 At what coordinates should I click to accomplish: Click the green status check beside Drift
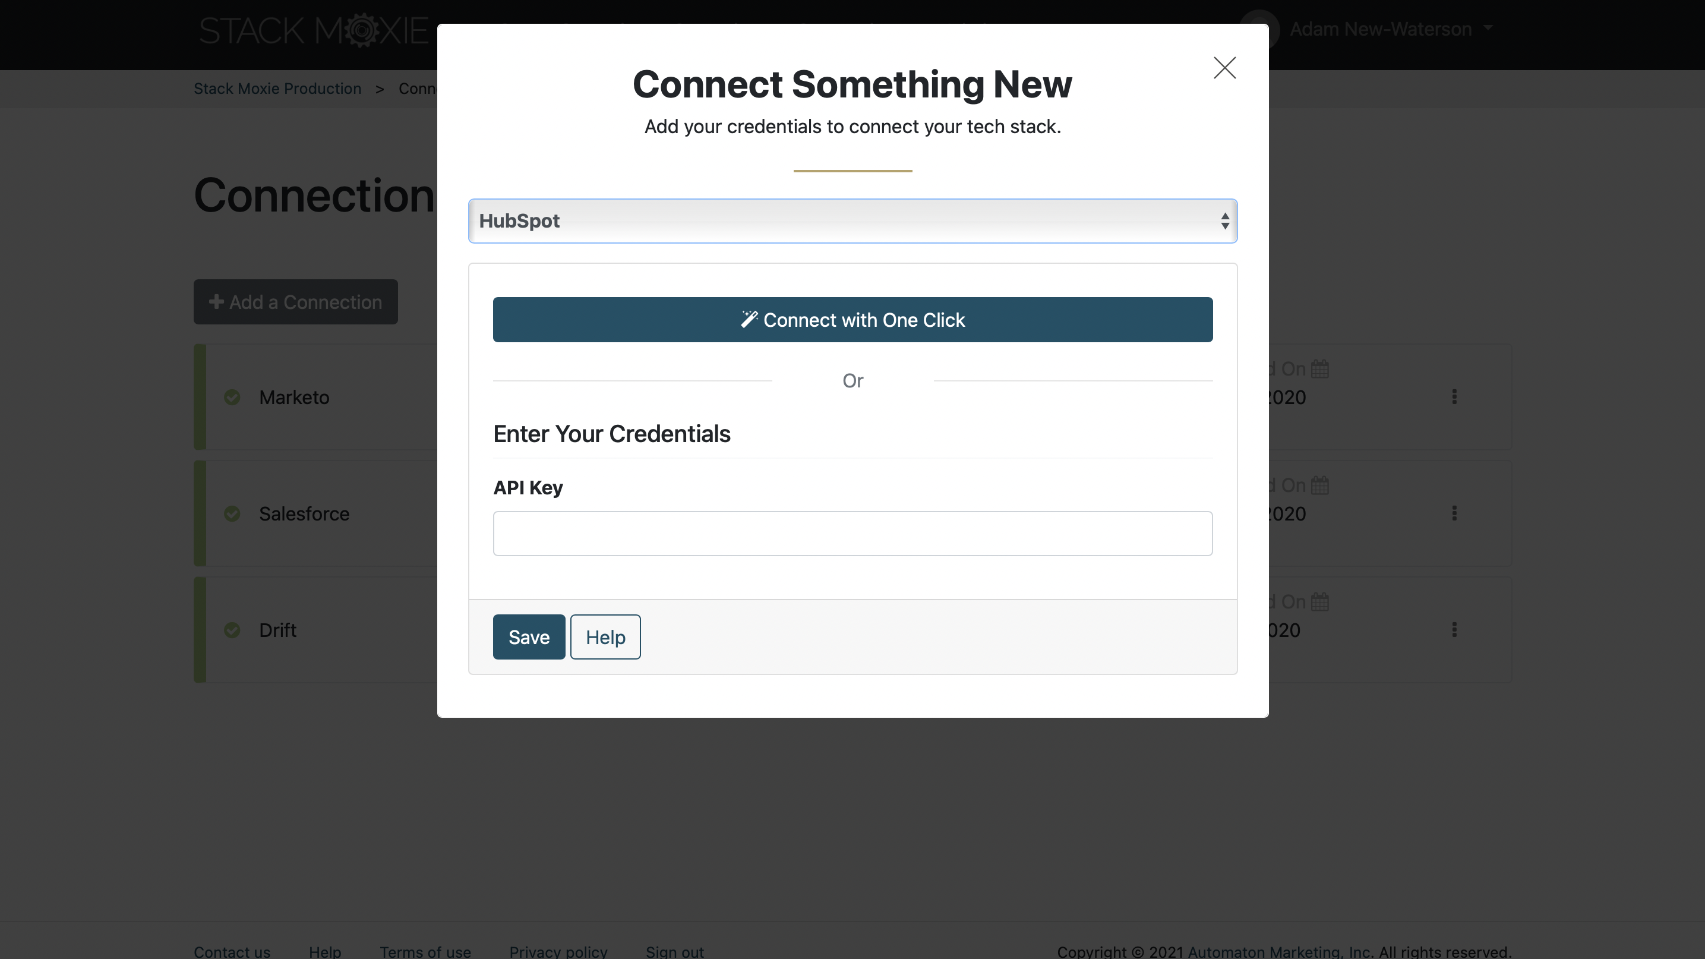(232, 629)
